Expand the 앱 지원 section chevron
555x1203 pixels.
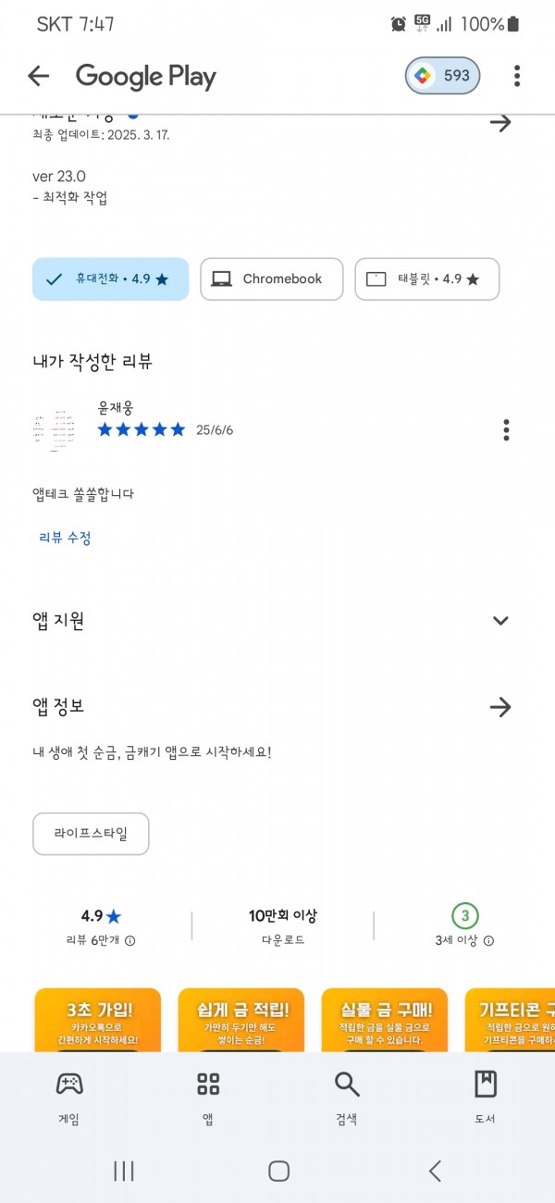click(500, 621)
